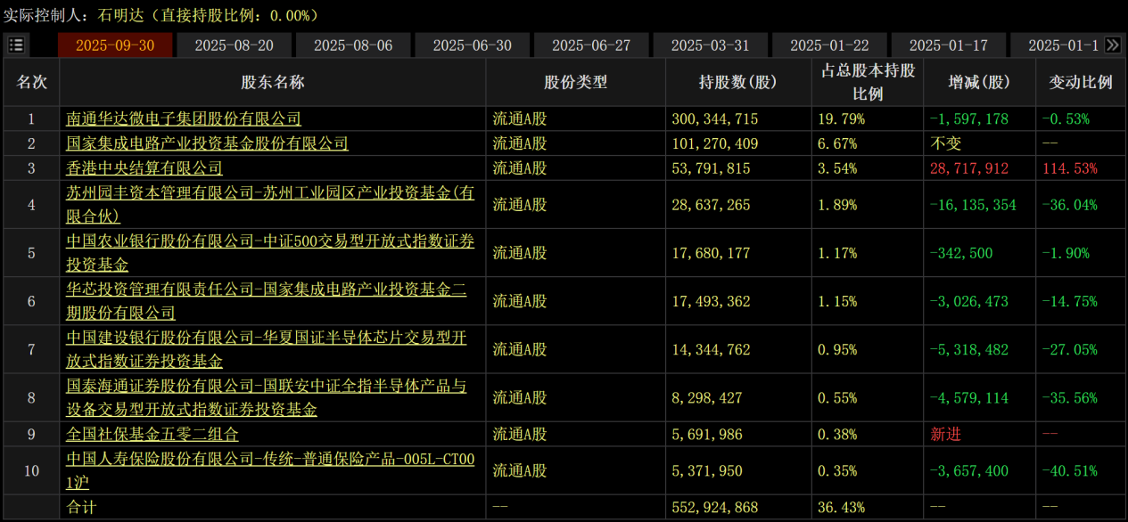
Task: Select holdings value 101,270,409
Action: 715,143
